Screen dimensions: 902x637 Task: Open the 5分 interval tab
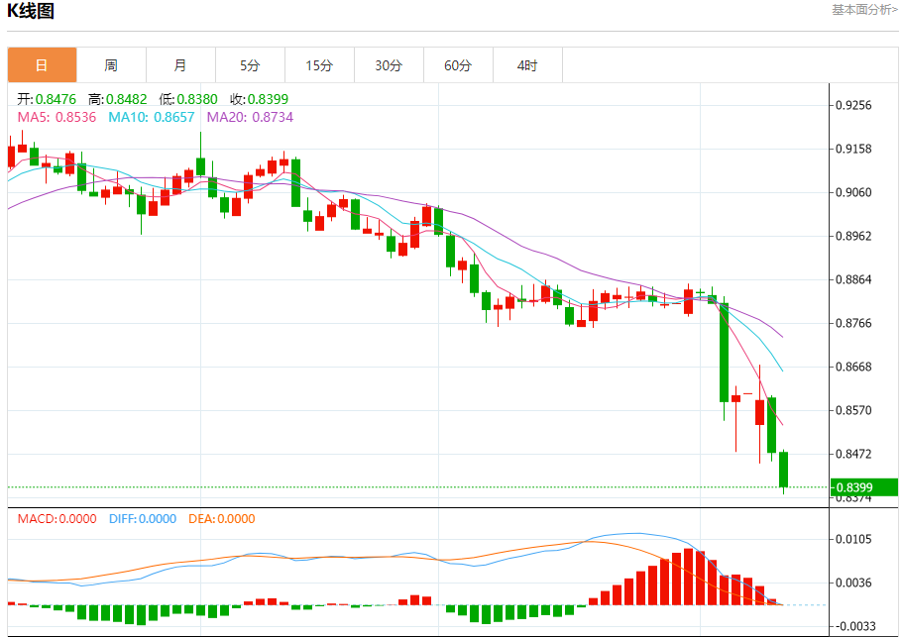tap(250, 65)
